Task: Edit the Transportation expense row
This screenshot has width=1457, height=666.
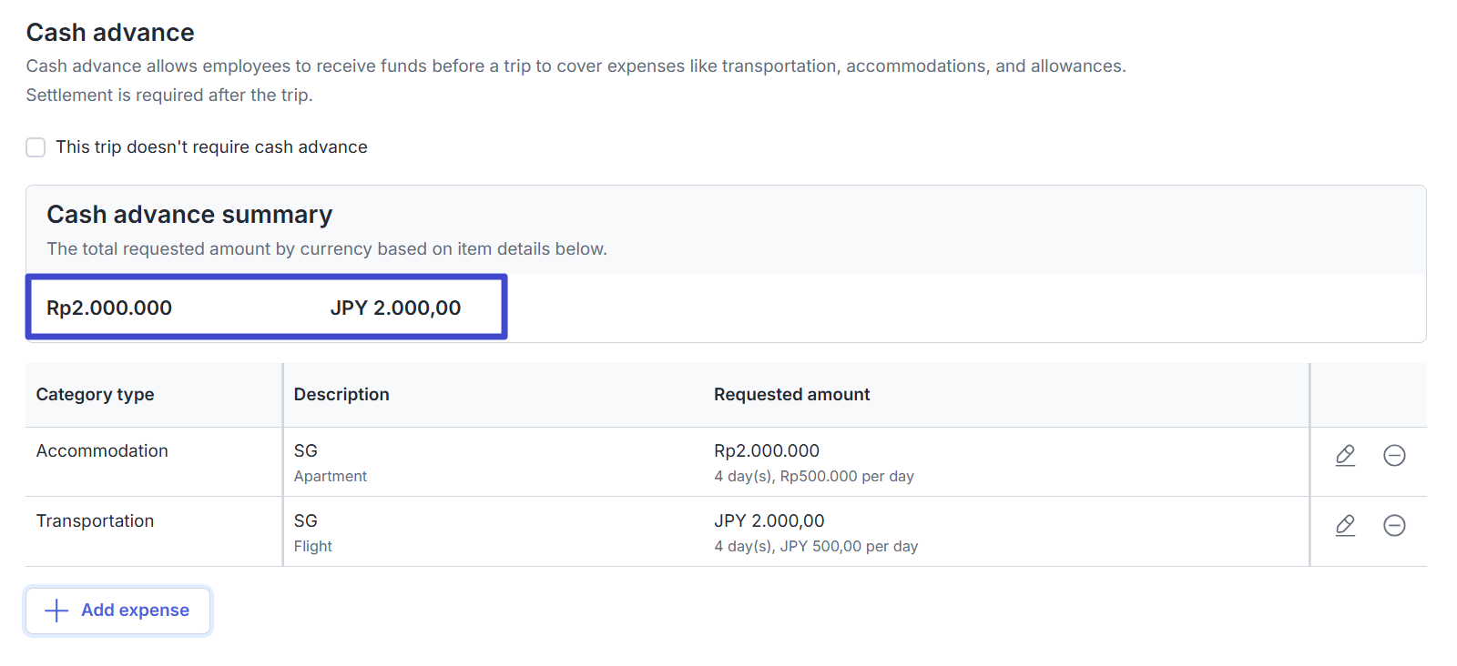Action: 1345,525
